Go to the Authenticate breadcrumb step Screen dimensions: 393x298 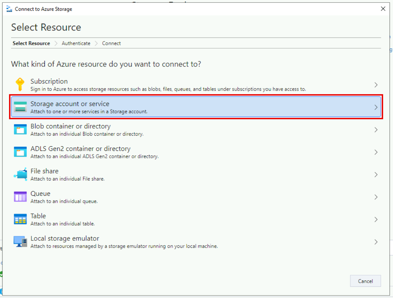76,43
